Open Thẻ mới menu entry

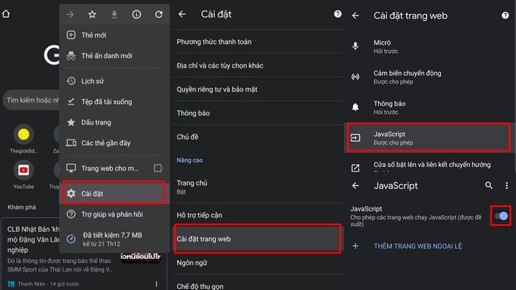[x=114, y=35]
